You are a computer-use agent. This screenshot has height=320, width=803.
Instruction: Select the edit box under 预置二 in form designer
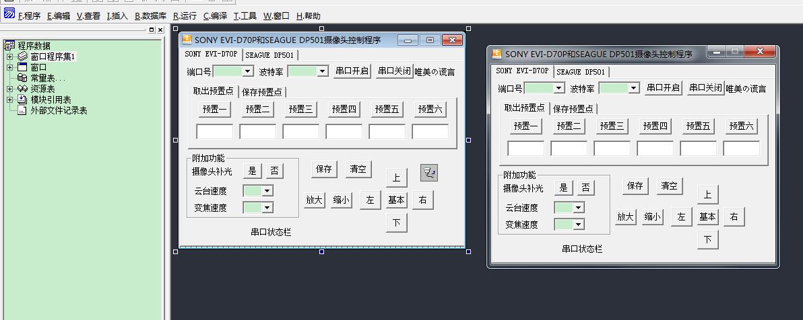257,132
